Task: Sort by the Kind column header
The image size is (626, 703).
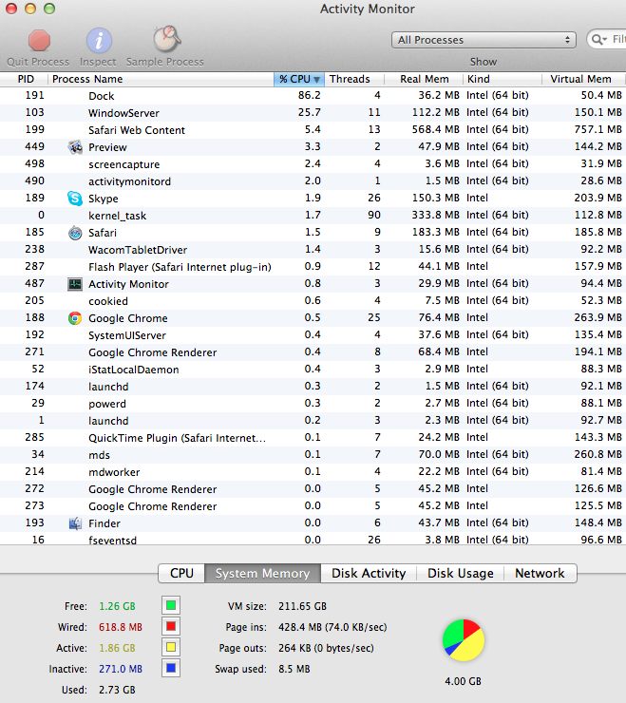Action: [503, 79]
